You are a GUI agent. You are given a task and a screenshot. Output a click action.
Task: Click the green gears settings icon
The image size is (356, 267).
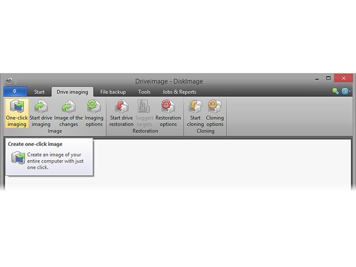[x=335, y=91]
